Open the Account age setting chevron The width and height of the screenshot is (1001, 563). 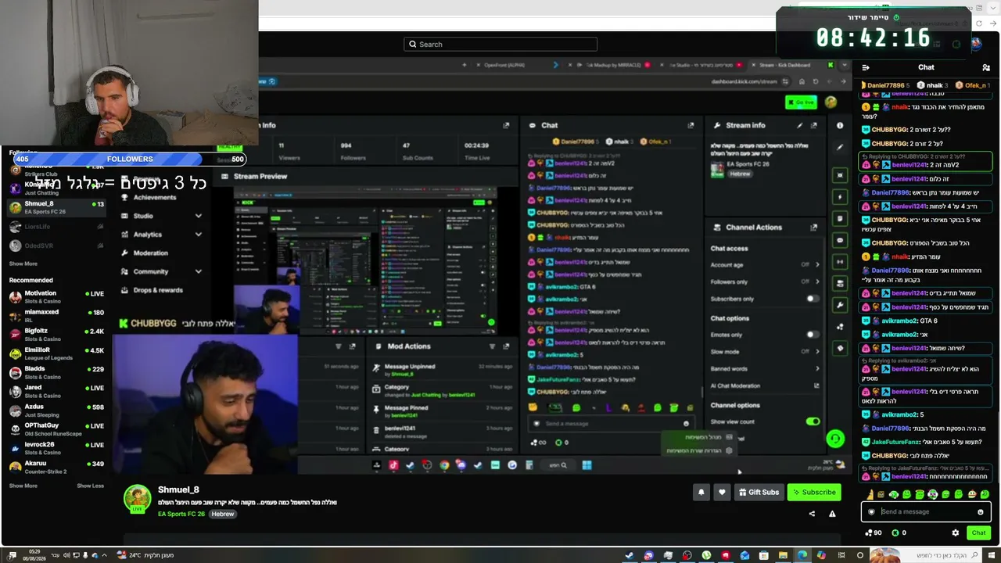pos(817,264)
